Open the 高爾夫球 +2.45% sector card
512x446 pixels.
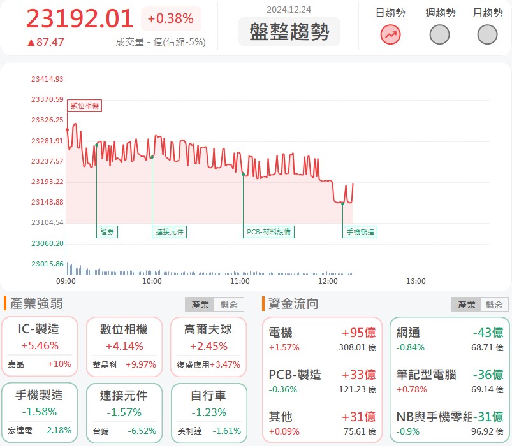(208, 347)
